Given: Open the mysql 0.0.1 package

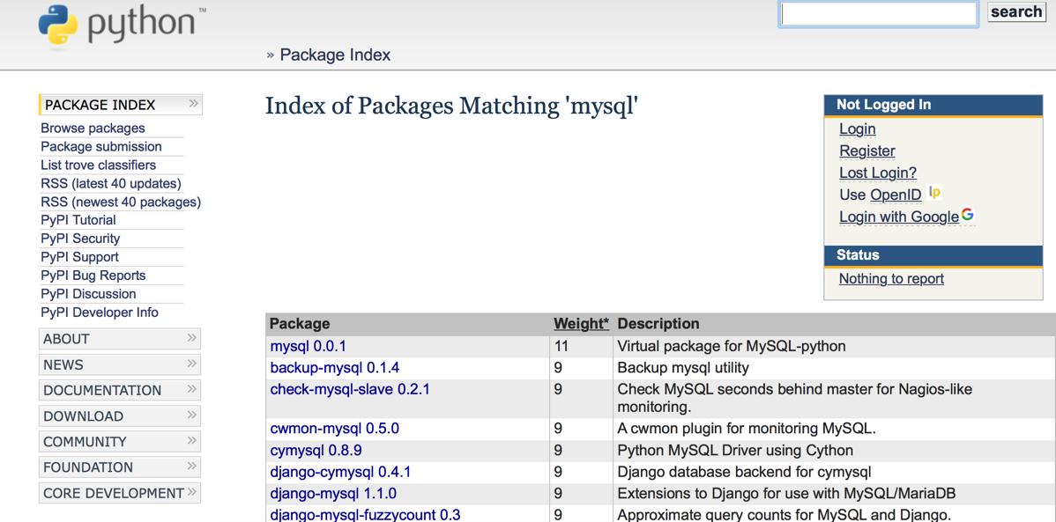Looking at the screenshot, I should click(309, 347).
